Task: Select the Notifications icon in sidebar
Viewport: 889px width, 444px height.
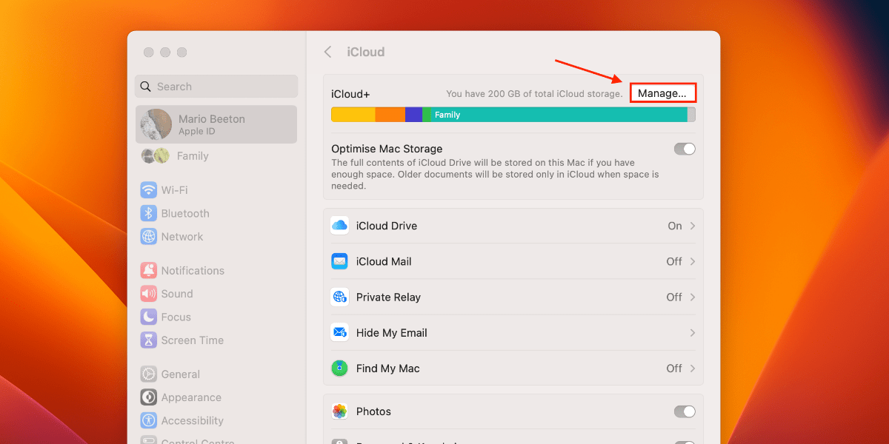Action: click(149, 270)
